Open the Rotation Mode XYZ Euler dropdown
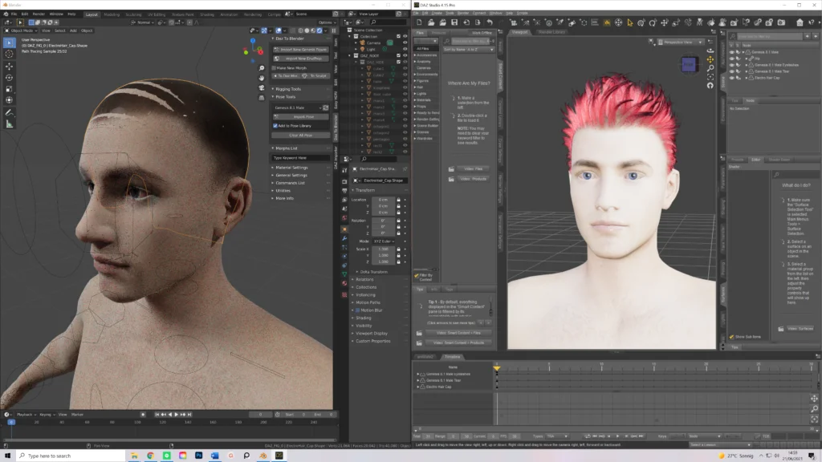This screenshot has width=822, height=462. (x=383, y=241)
